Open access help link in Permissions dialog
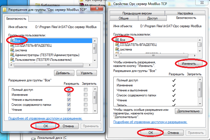The width and height of the screenshot is (210, 140). pos(45,118)
